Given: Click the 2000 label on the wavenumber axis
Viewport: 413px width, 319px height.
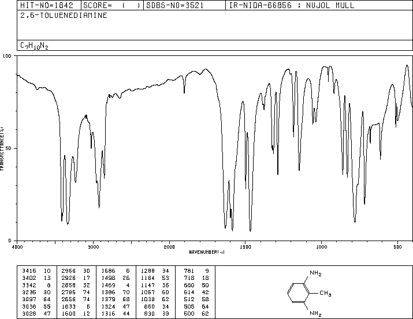Looking at the screenshot, I should click(x=169, y=247).
